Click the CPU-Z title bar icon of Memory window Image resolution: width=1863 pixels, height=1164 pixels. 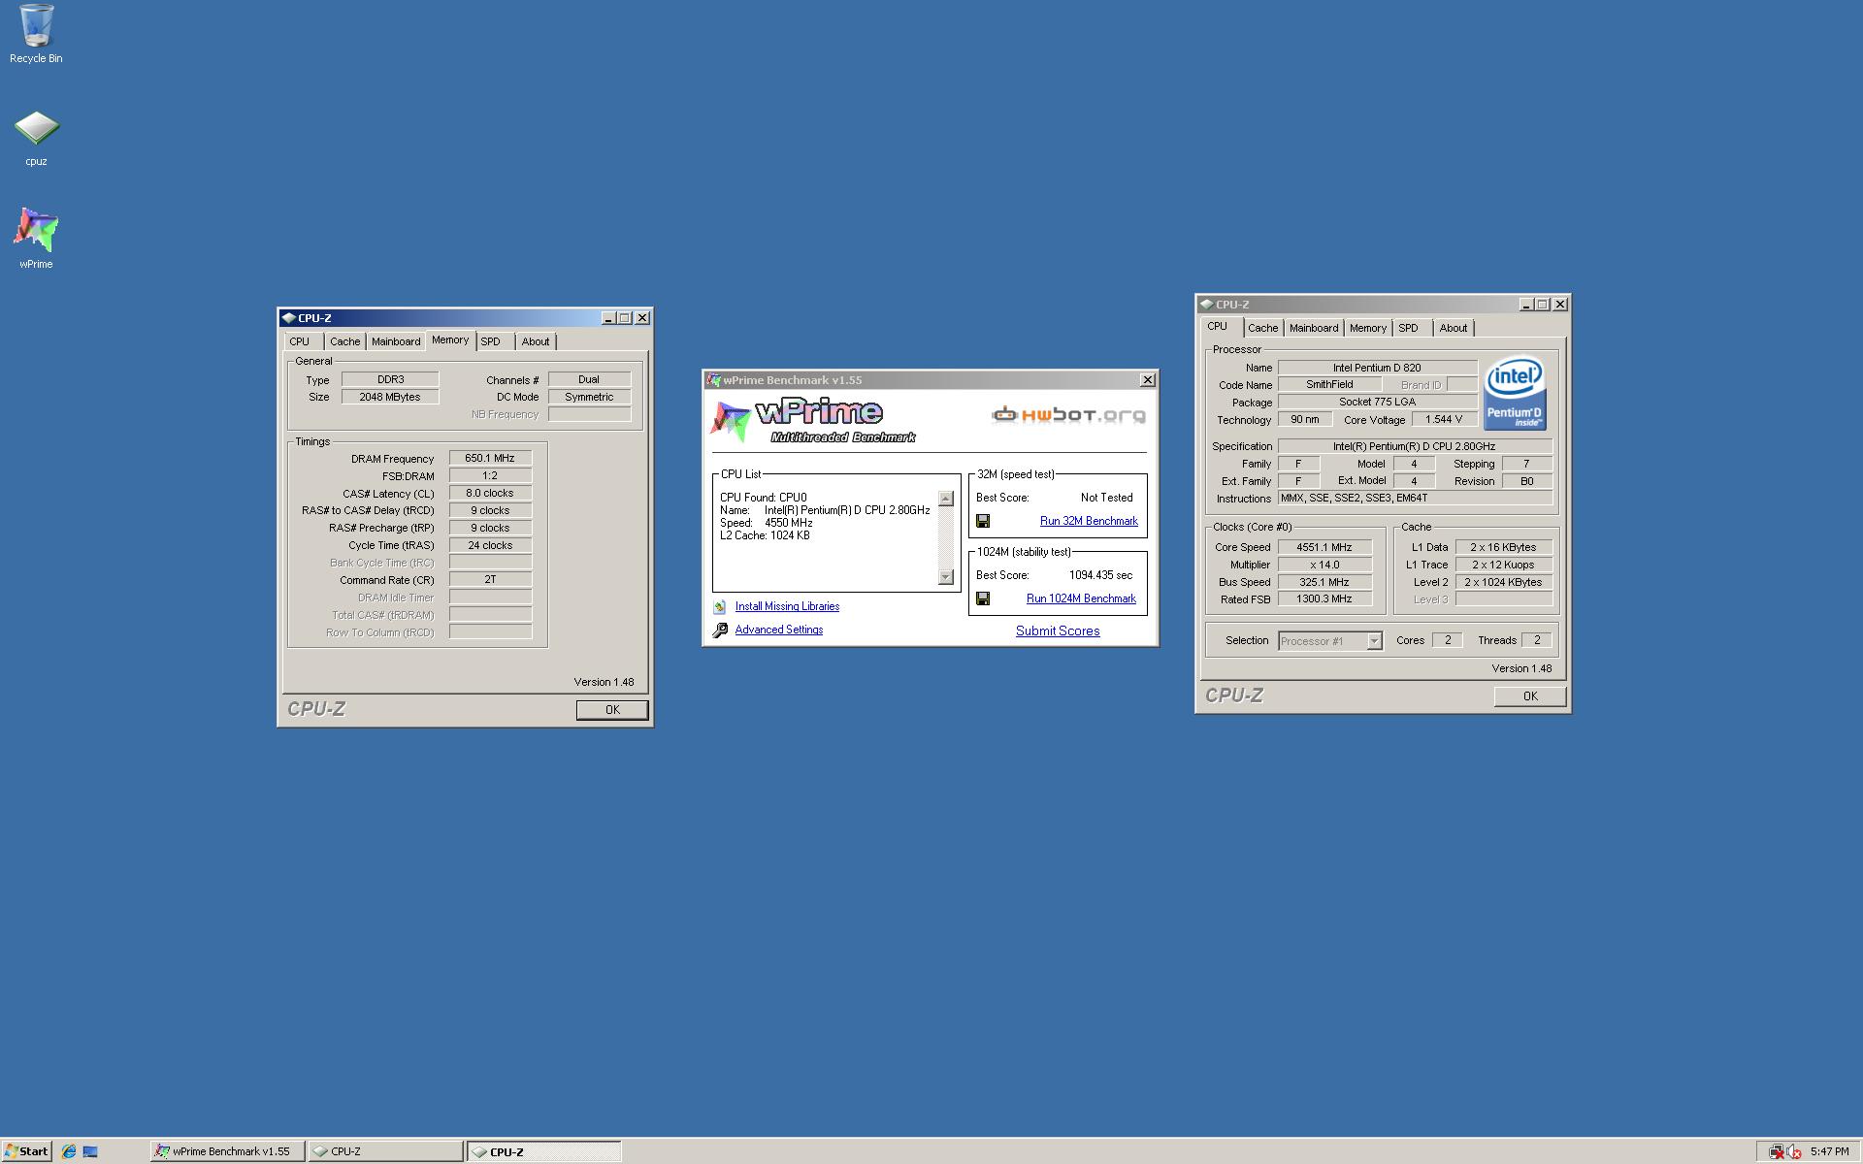pyautogui.click(x=288, y=318)
